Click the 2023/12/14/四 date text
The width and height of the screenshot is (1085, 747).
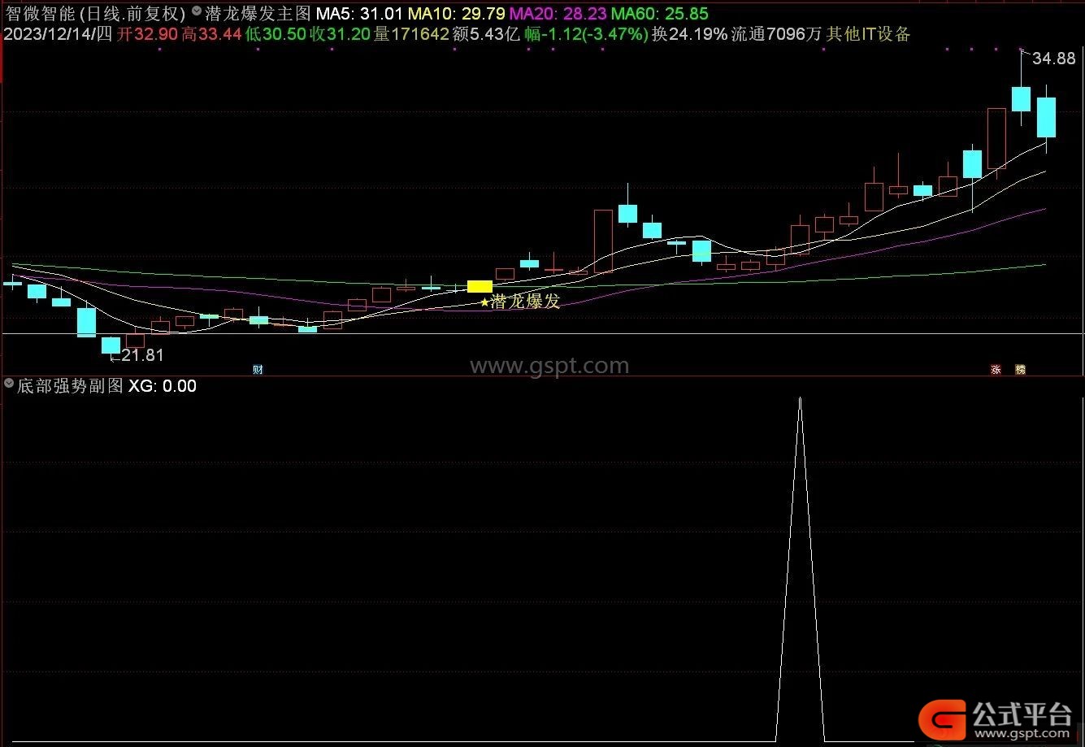click(x=59, y=34)
